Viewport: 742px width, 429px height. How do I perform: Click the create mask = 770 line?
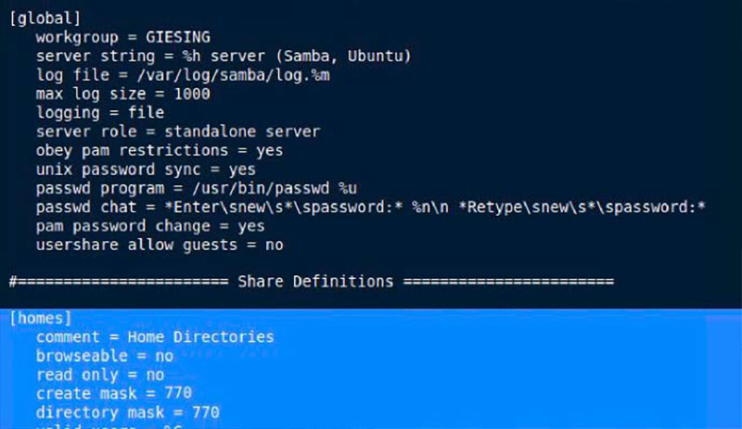[x=113, y=393]
